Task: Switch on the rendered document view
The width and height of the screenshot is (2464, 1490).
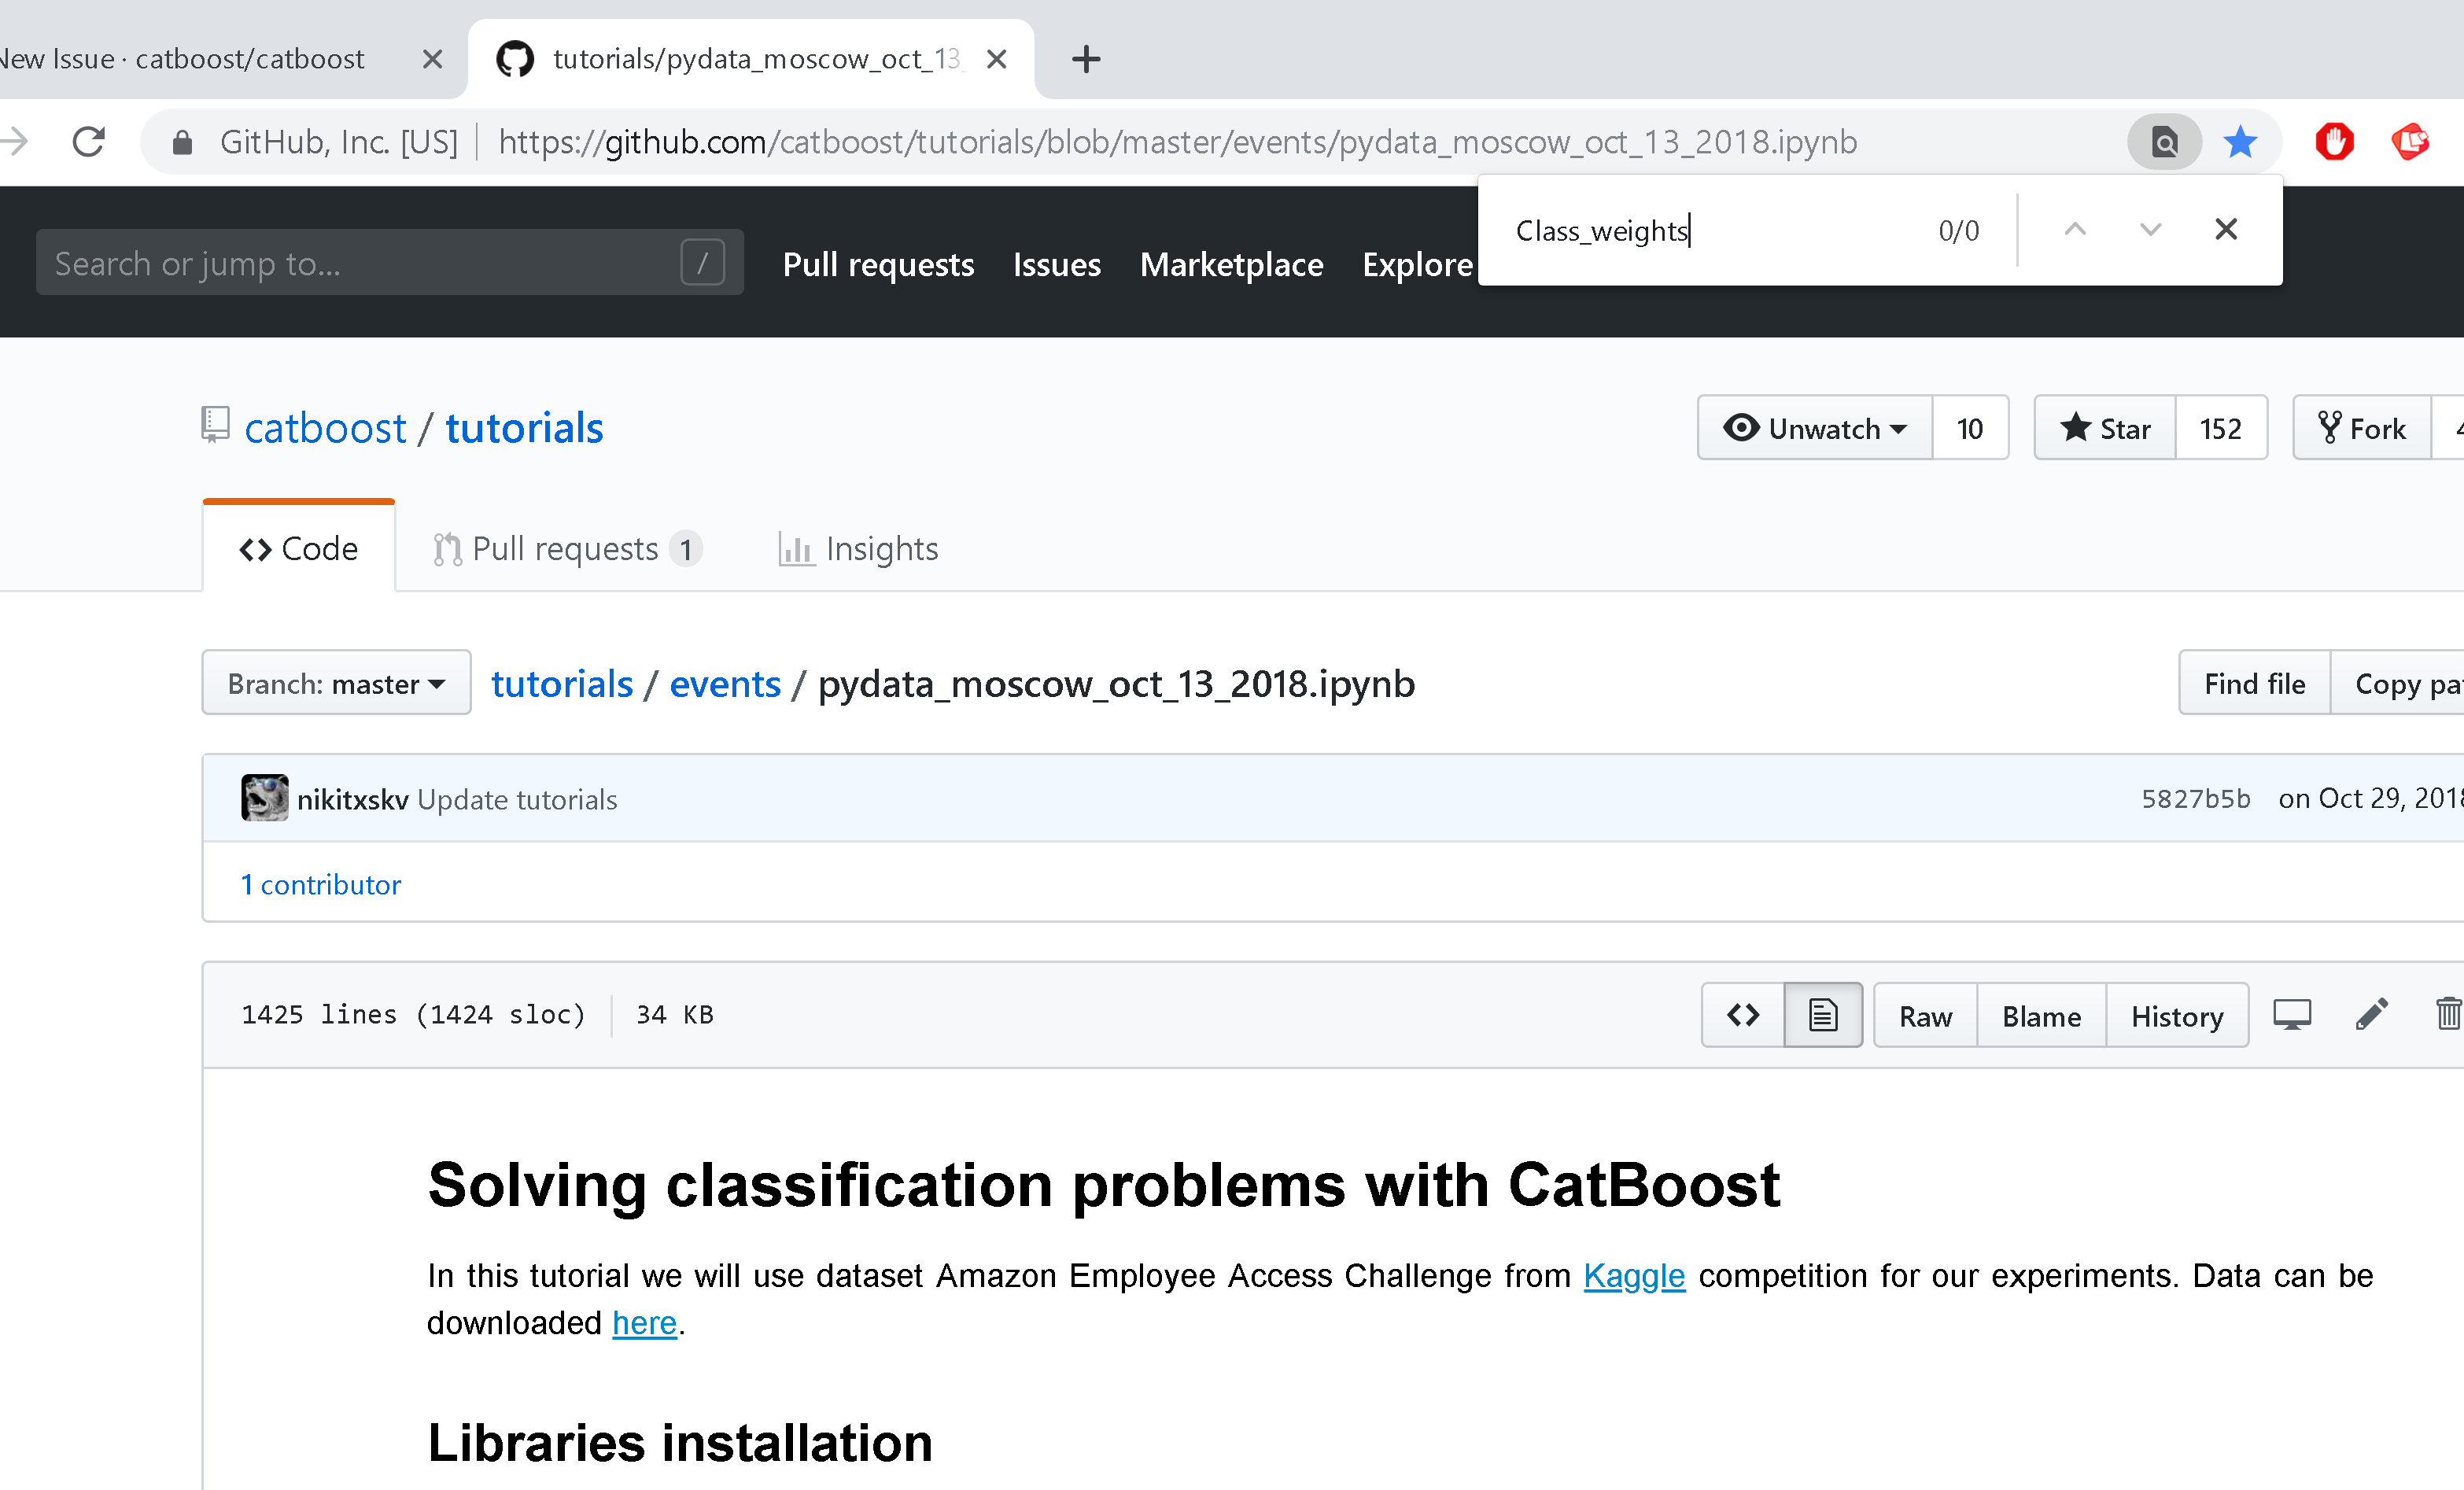Action: (x=1822, y=1015)
